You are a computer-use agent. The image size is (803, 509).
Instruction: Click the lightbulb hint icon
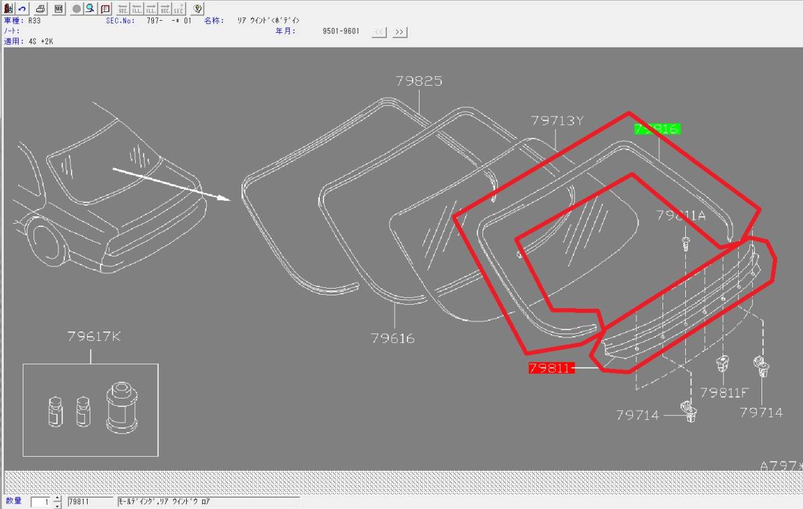pyautogui.click(x=197, y=9)
